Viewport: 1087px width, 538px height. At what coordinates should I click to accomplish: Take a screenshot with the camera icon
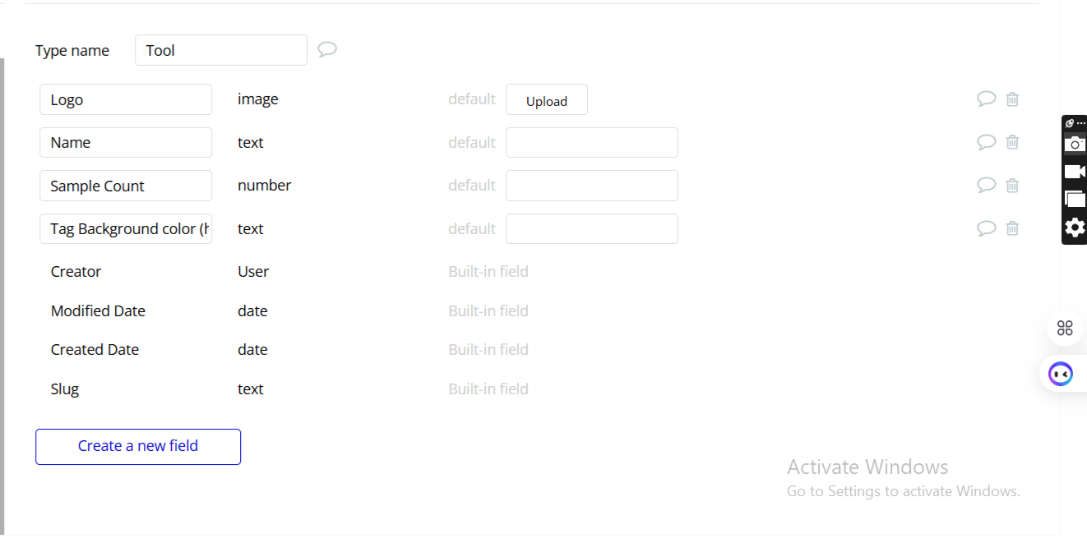point(1075,144)
